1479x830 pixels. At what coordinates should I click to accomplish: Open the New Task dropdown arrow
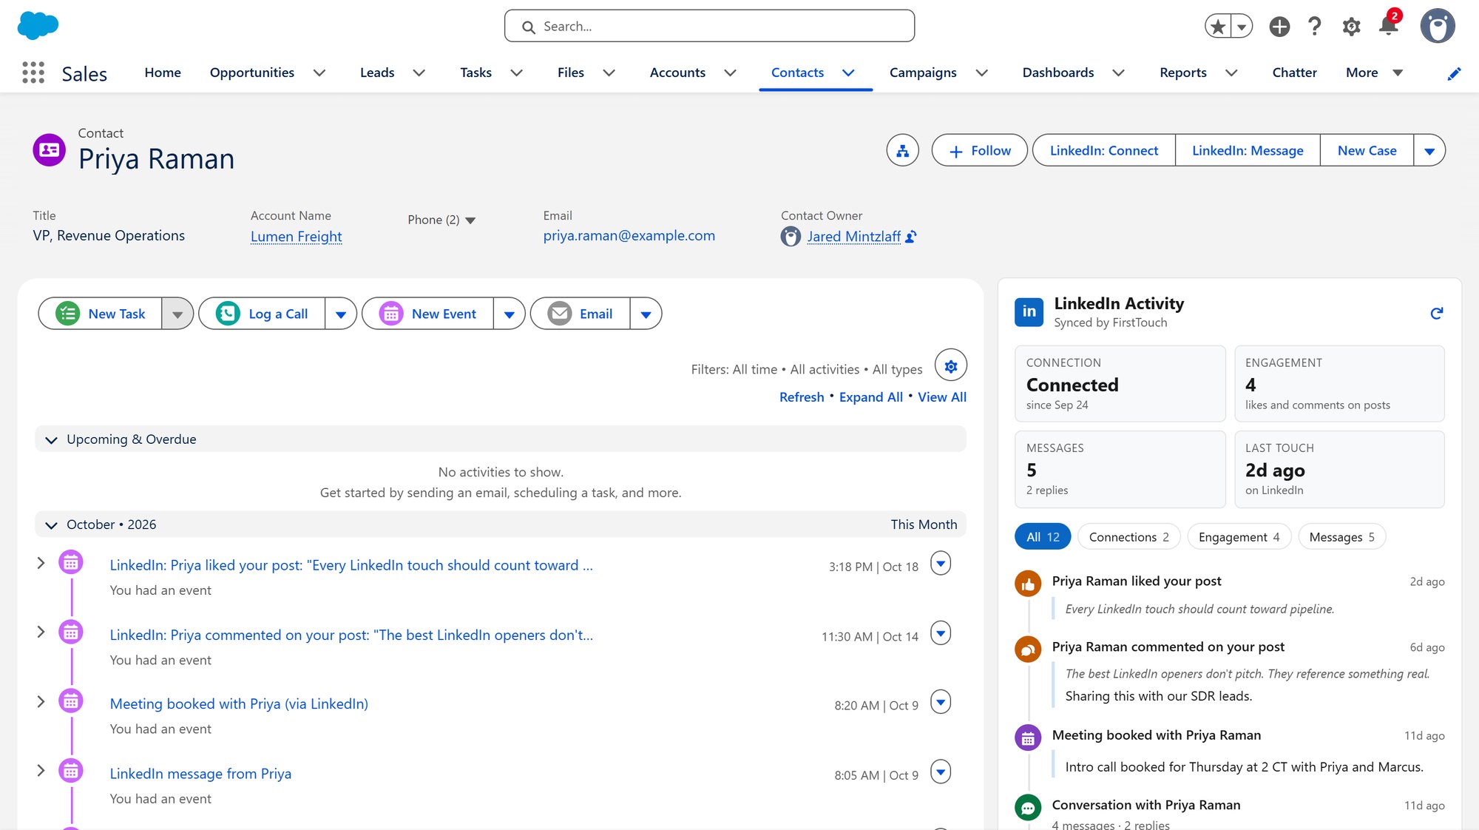pos(177,314)
